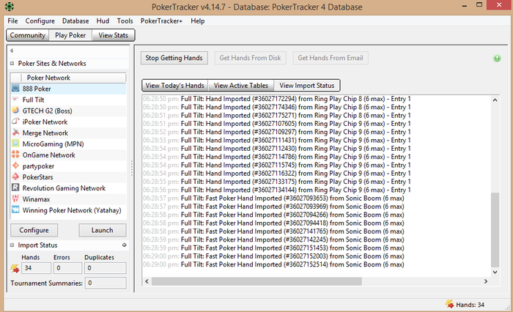513x312 pixels.
Task: Click Get Hands From Disk button
Action: click(x=251, y=58)
